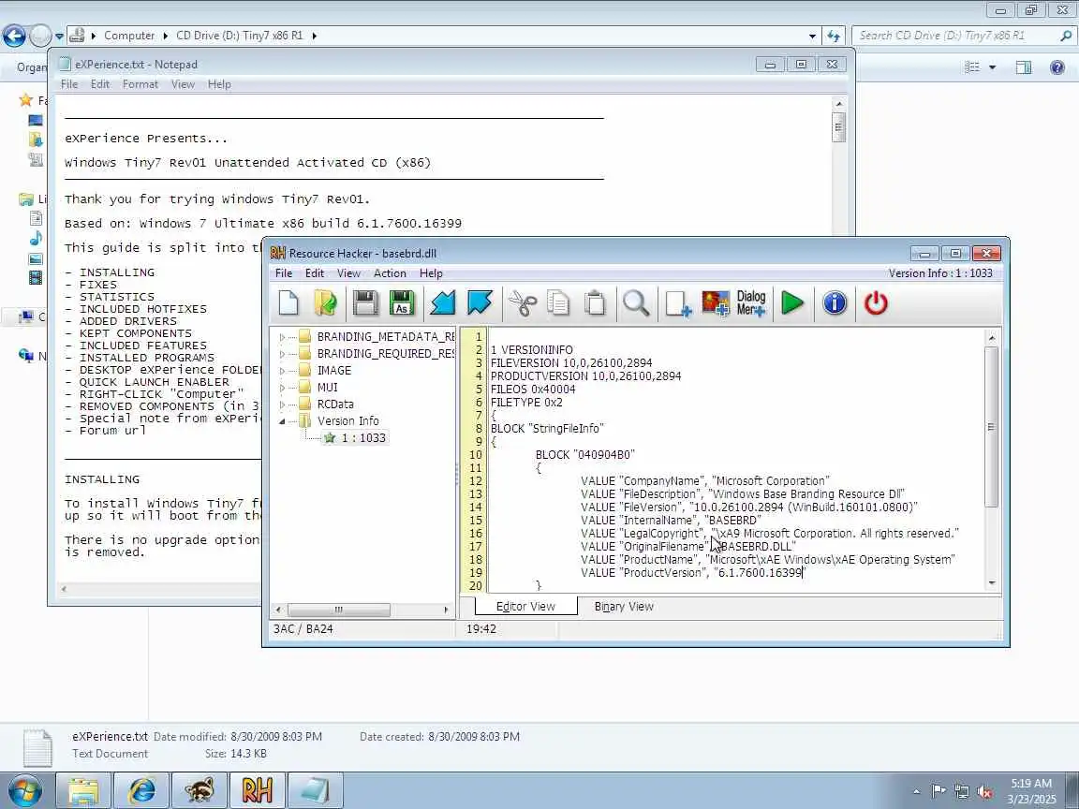Open Internet Explorer from the taskbar
The image size is (1079, 809).
pyautogui.click(x=141, y=790)
